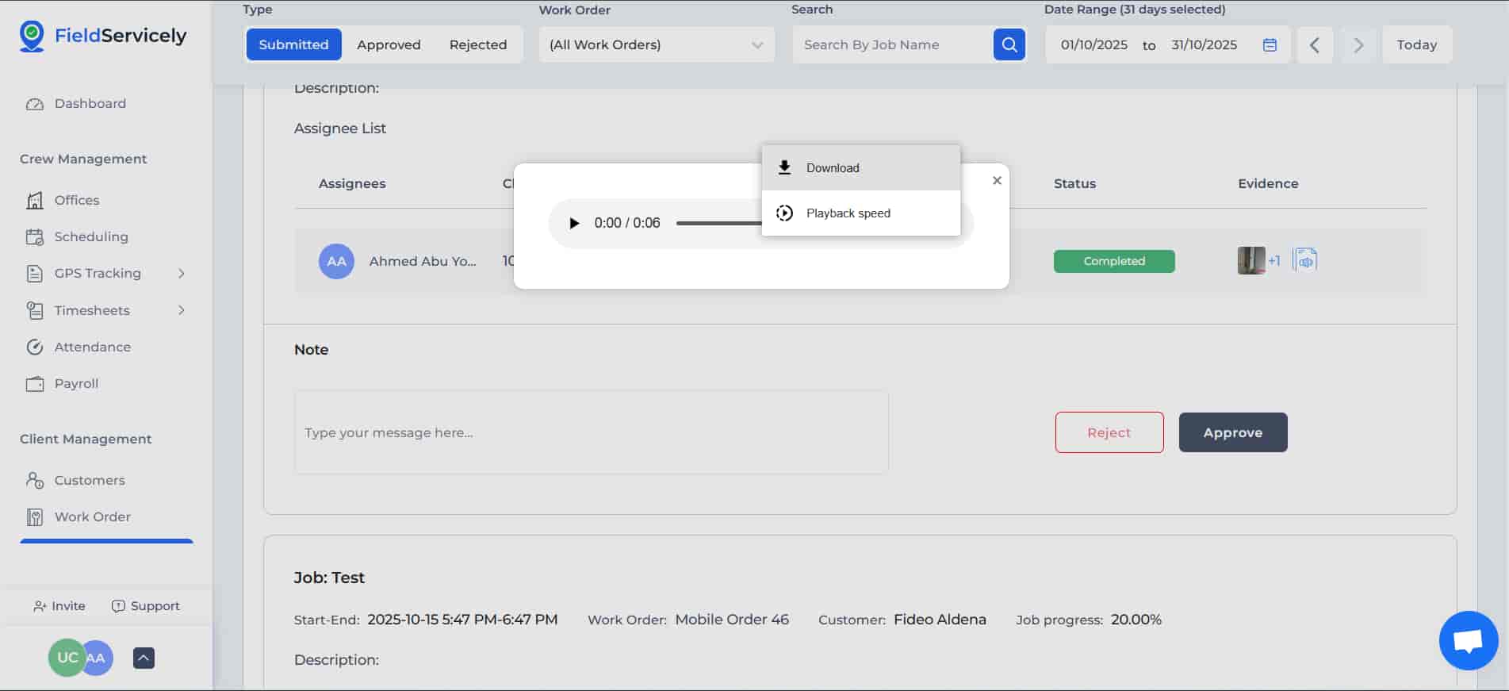
Task: Click the 'Ahmed Abu Yo...' assignee name
Action: [x=423, y=261]
